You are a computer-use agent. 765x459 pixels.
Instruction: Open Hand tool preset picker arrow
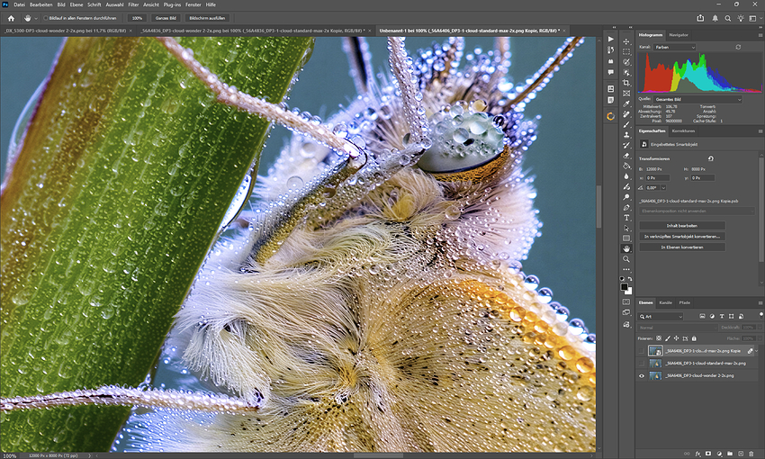(x=36, y=19)
